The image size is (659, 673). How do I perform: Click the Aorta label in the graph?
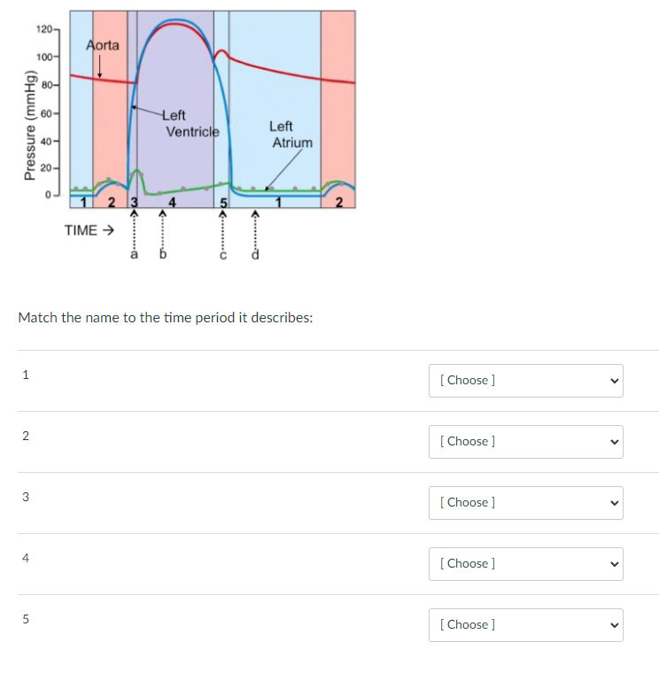(103, 45)
